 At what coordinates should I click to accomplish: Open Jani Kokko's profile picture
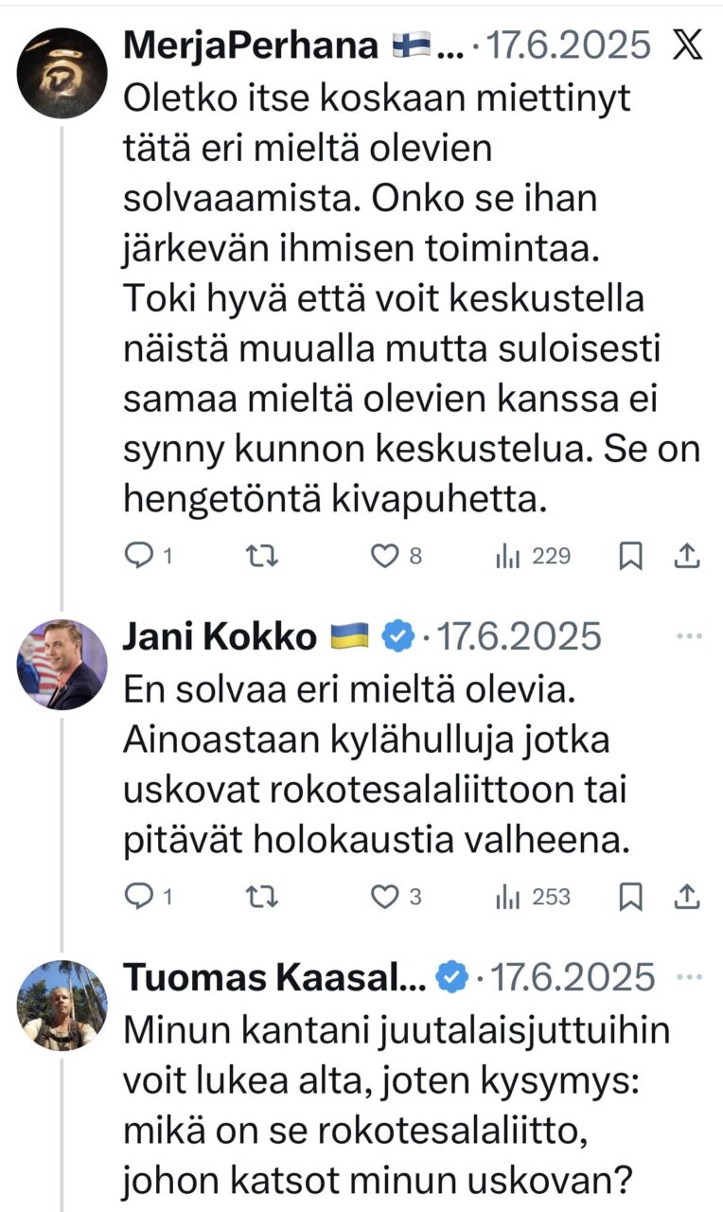[62, 665]
